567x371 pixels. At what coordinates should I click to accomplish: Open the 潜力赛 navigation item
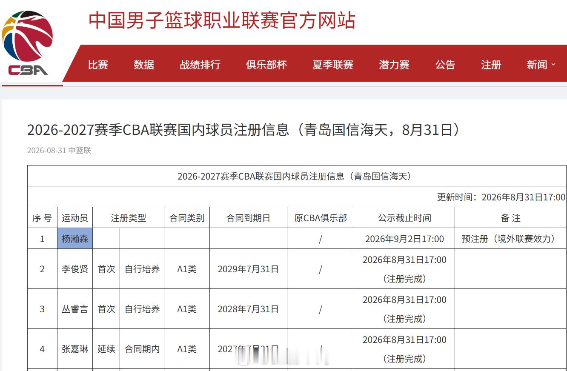coord(394,65)
